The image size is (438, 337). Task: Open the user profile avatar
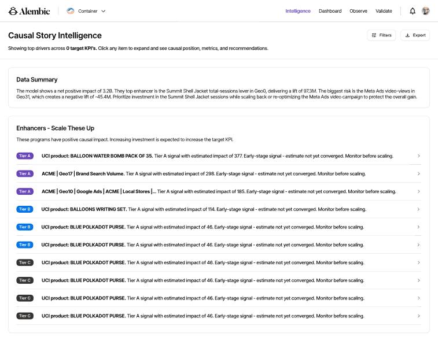(425, 11)
